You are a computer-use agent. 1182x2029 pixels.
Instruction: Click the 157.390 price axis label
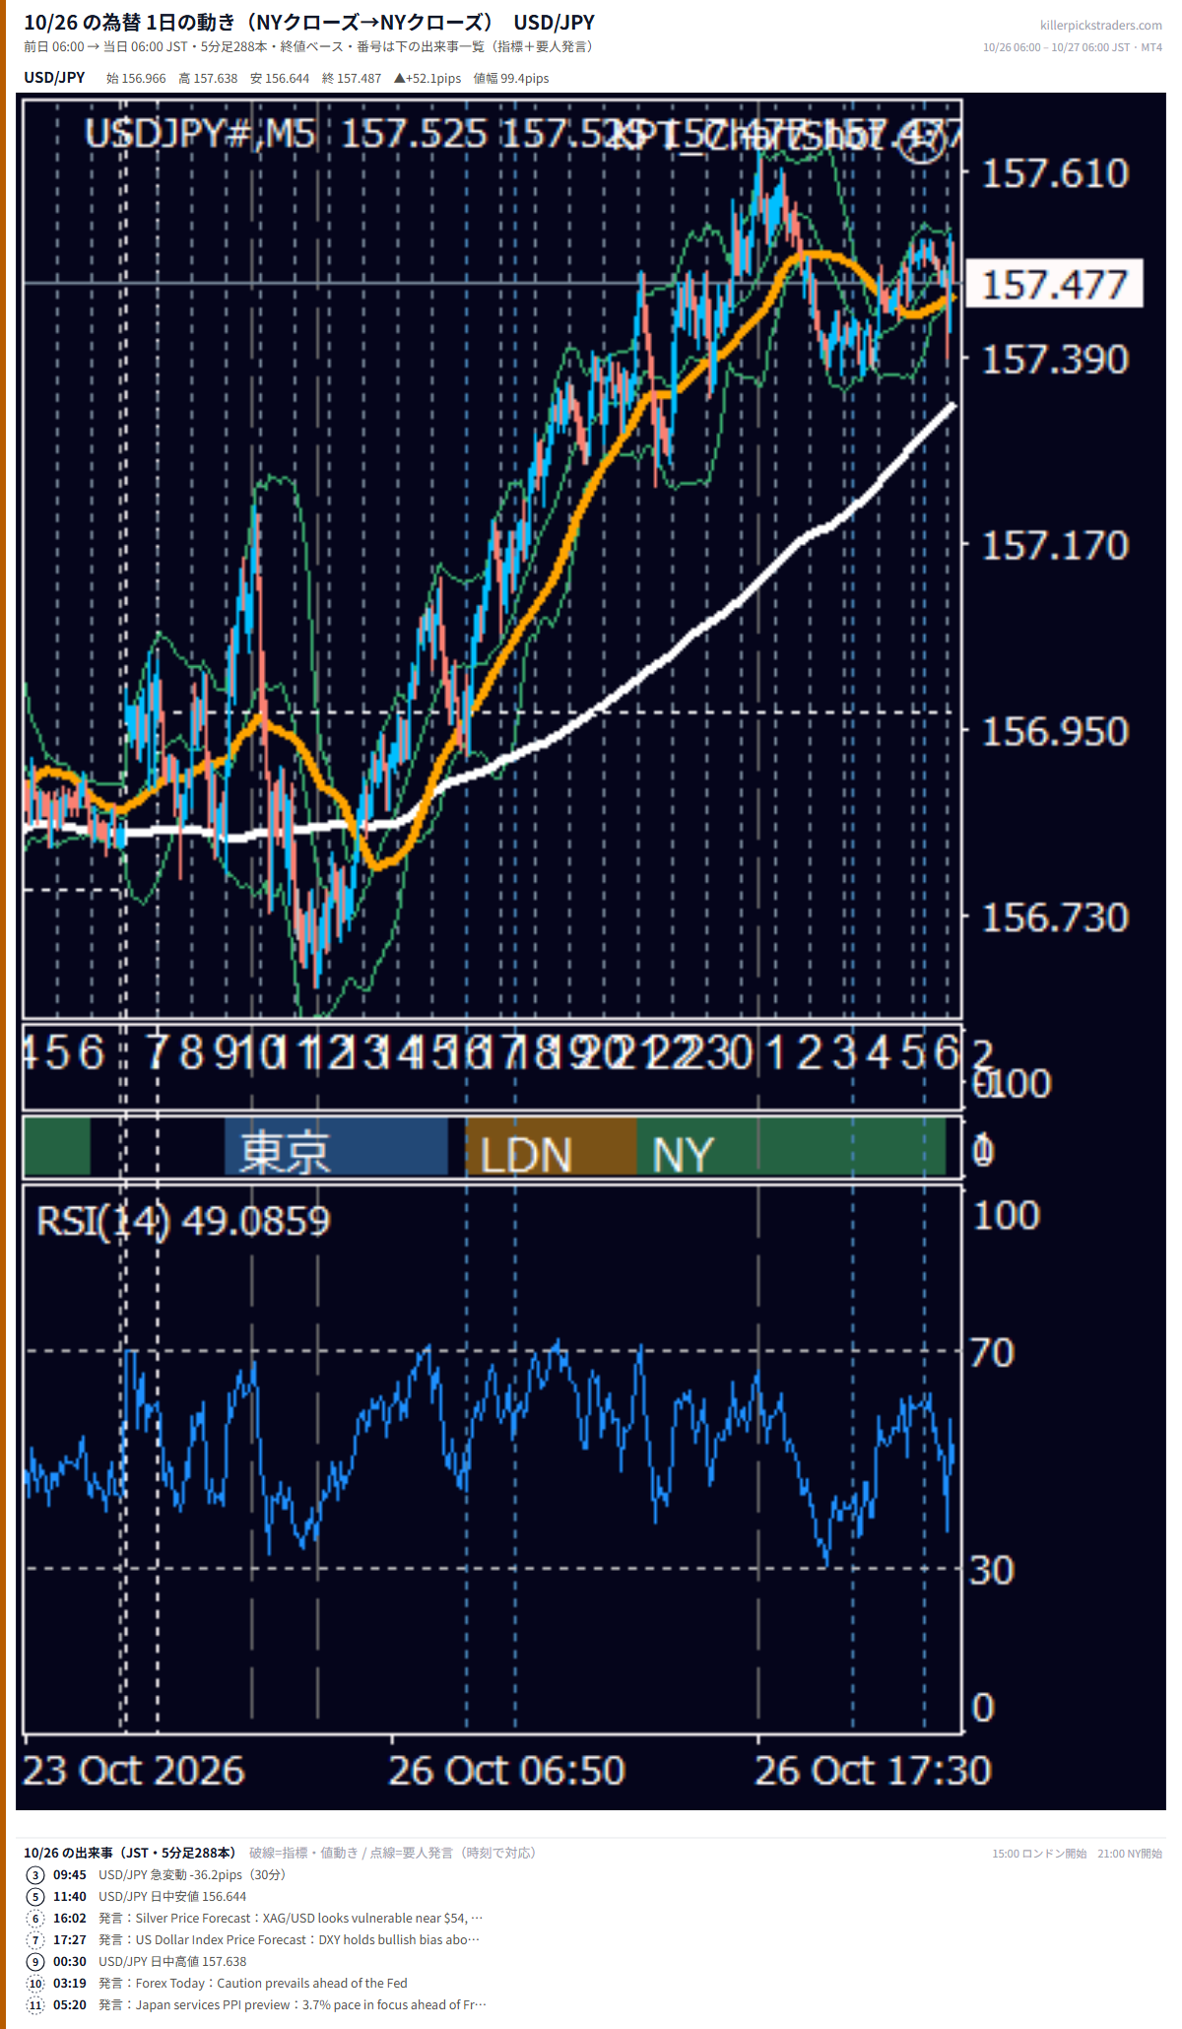(1055, 360)
